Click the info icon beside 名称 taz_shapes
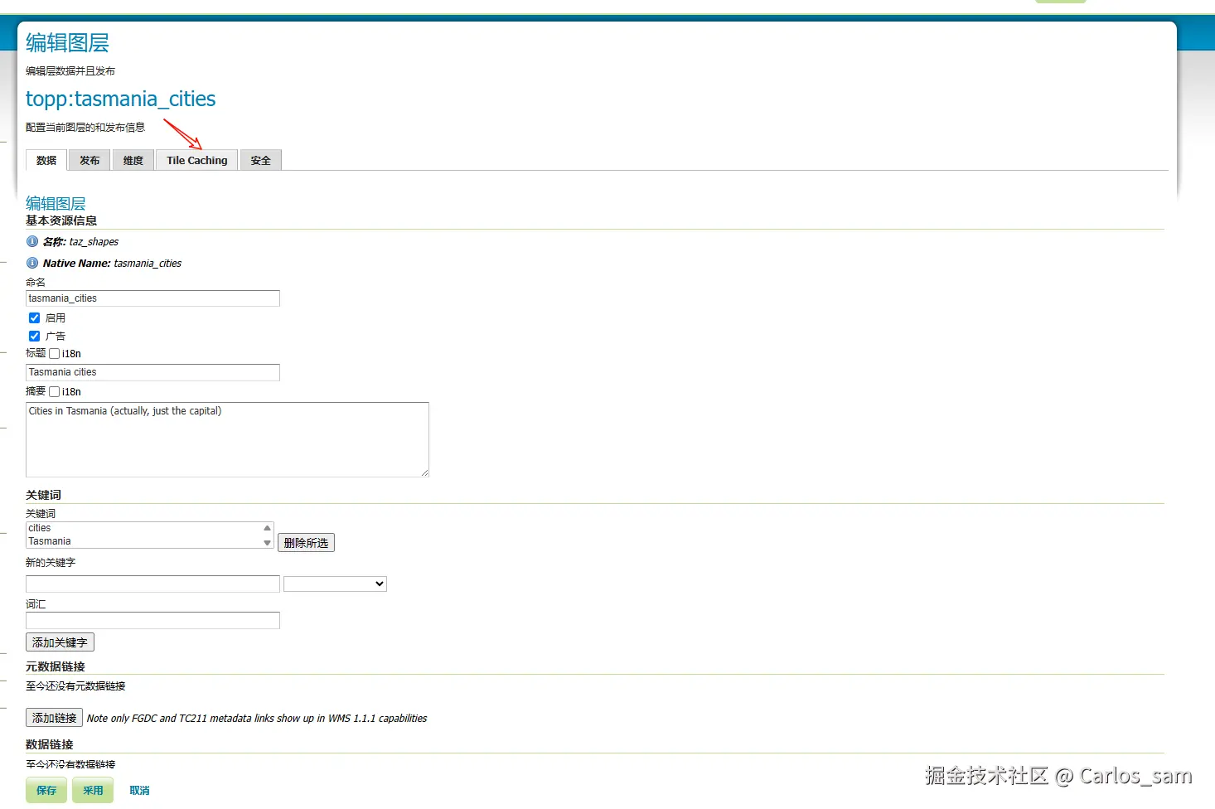This screenshot has width=1215, height=809. (32, 241)
